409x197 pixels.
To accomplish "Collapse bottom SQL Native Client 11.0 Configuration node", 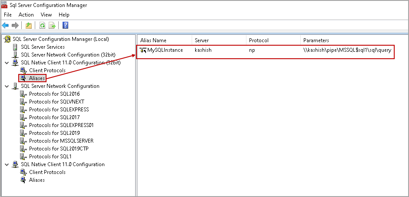I will pos(7,165).
